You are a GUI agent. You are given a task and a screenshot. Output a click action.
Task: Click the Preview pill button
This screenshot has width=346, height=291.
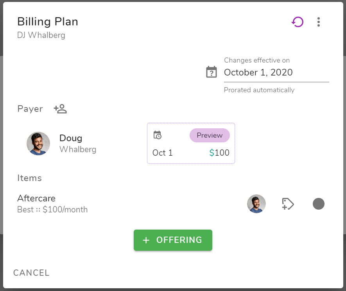(x=210, y=135)
